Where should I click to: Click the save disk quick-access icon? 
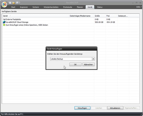click(17, 3)
